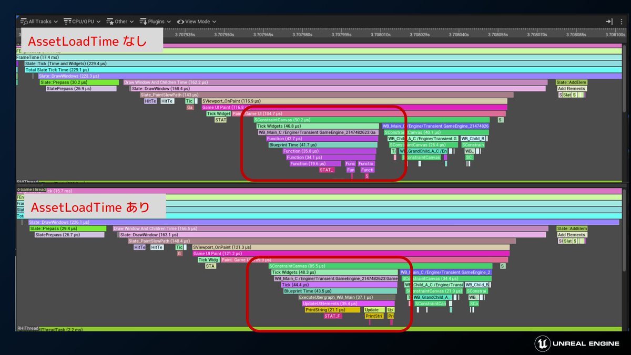The image size is (631, 355).
Task: Select Tick Widgets (48.3 µs) event
Action: point(334,272)
